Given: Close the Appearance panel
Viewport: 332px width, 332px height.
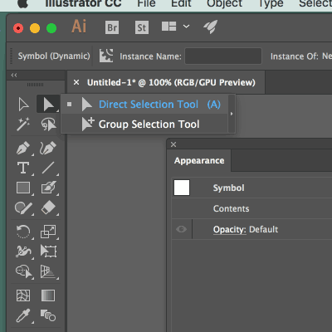Looking at the screenshot, I should (x=173, y=144).
